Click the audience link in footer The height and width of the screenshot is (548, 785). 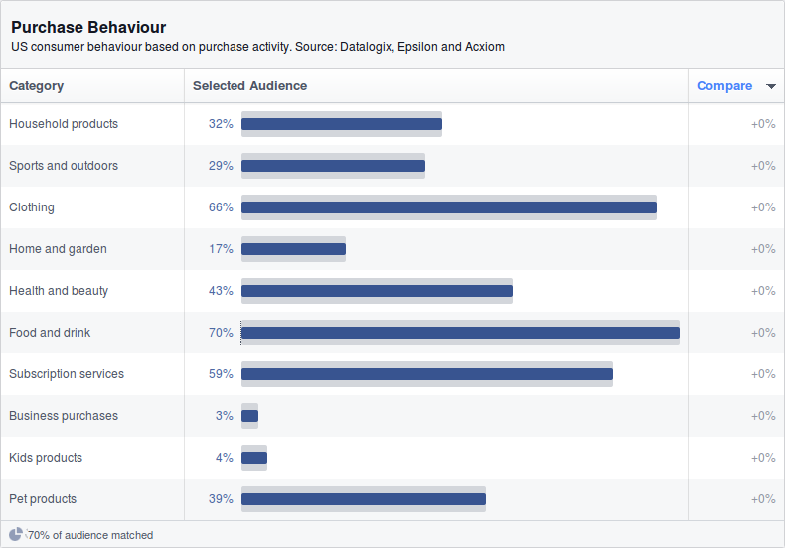[x=86, y=535]
